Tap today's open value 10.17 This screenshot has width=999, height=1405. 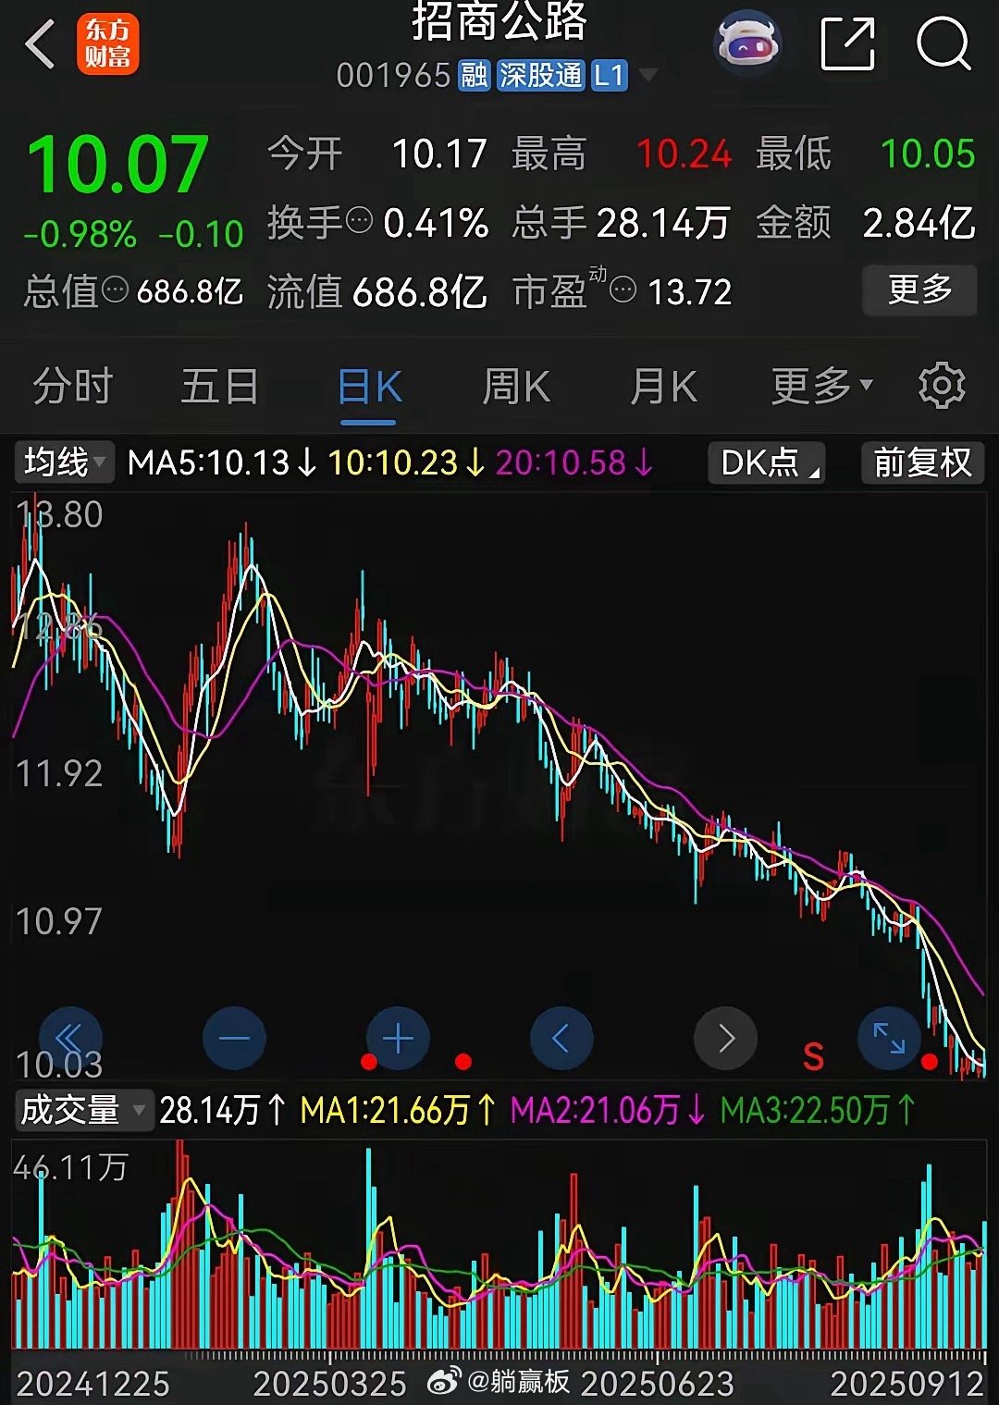click(x=439, y=154)
